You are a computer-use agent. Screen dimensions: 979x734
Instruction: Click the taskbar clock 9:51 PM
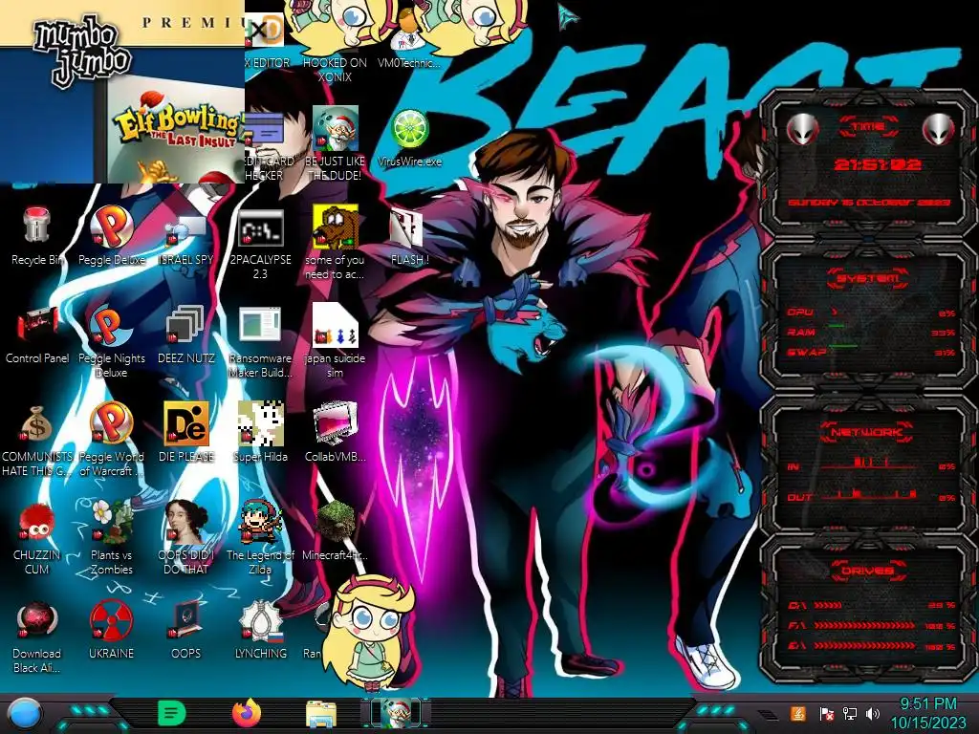927,704
